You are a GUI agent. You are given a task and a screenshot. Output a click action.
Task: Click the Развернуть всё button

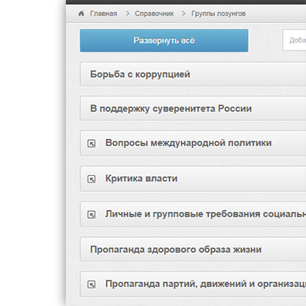tap(164, 41)
